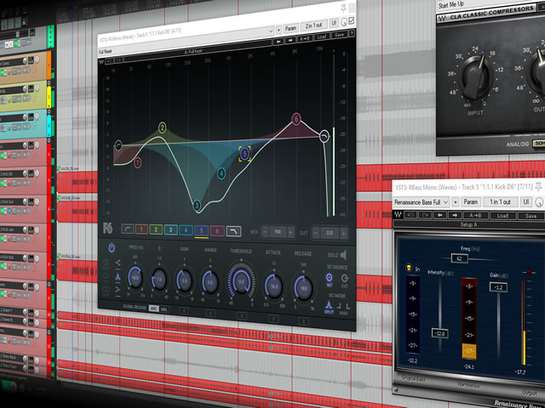Open Renaissance Bass Full preset dropdown

click(421, 202)
